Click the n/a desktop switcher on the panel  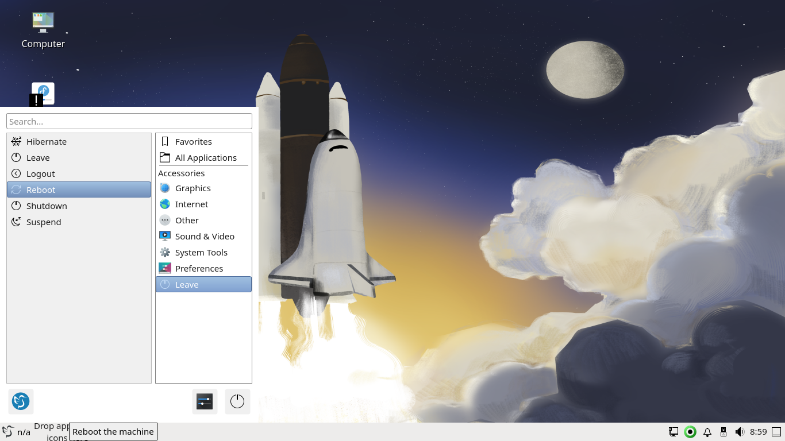click(x=24, y=432)
